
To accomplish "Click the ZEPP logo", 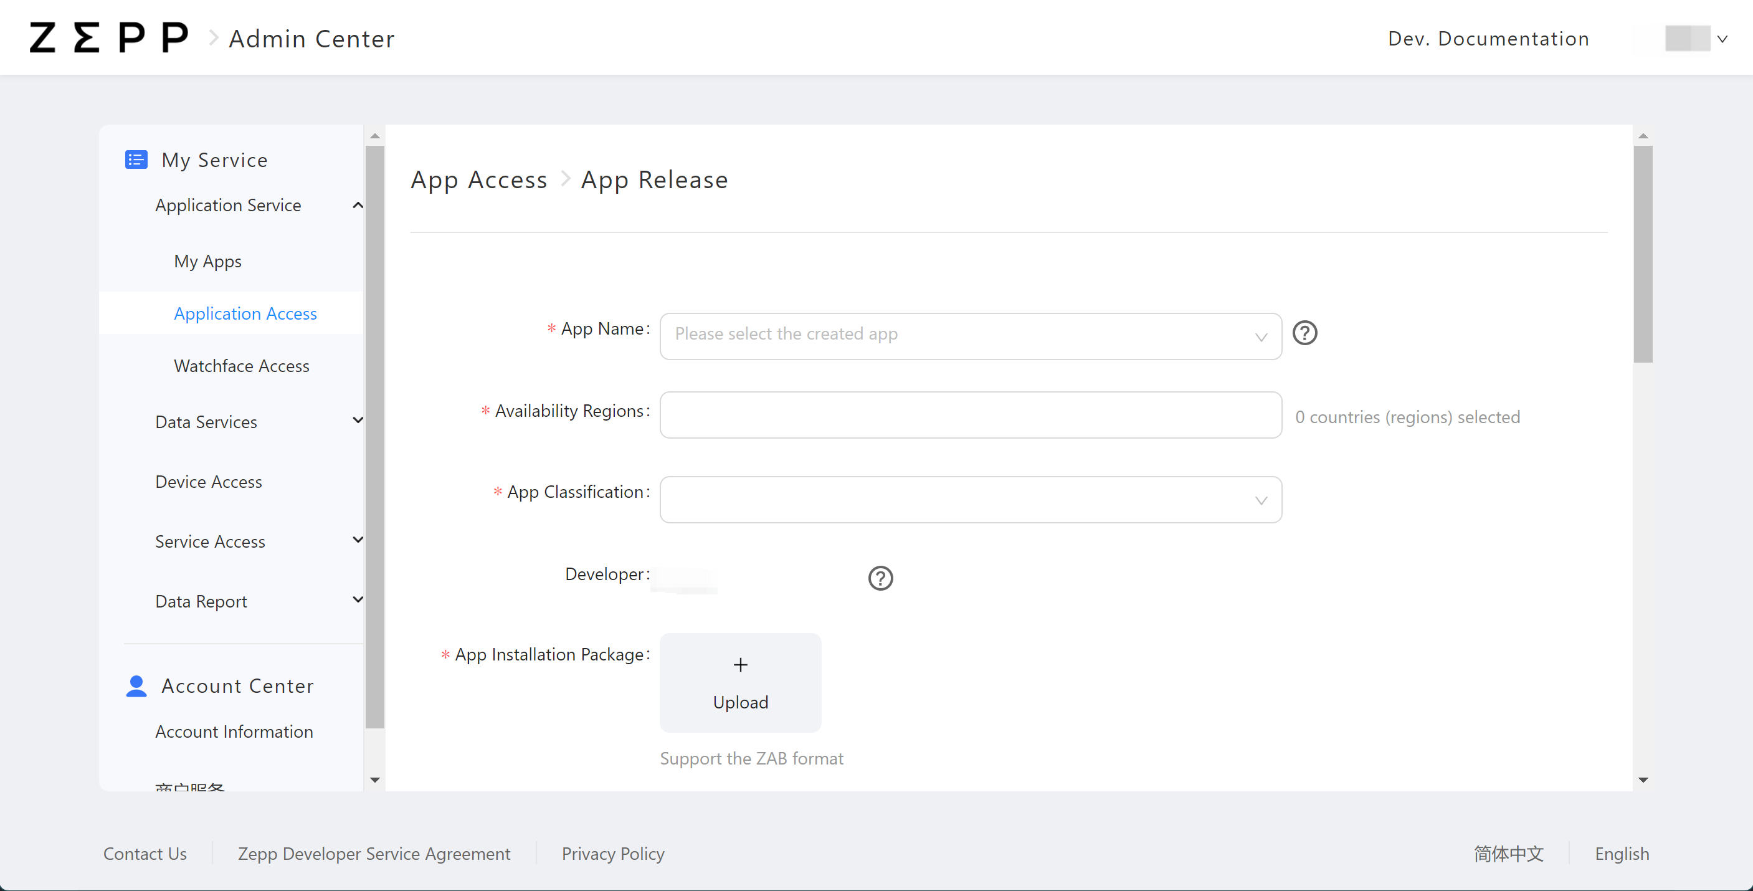I will click(x=109, y=37).
